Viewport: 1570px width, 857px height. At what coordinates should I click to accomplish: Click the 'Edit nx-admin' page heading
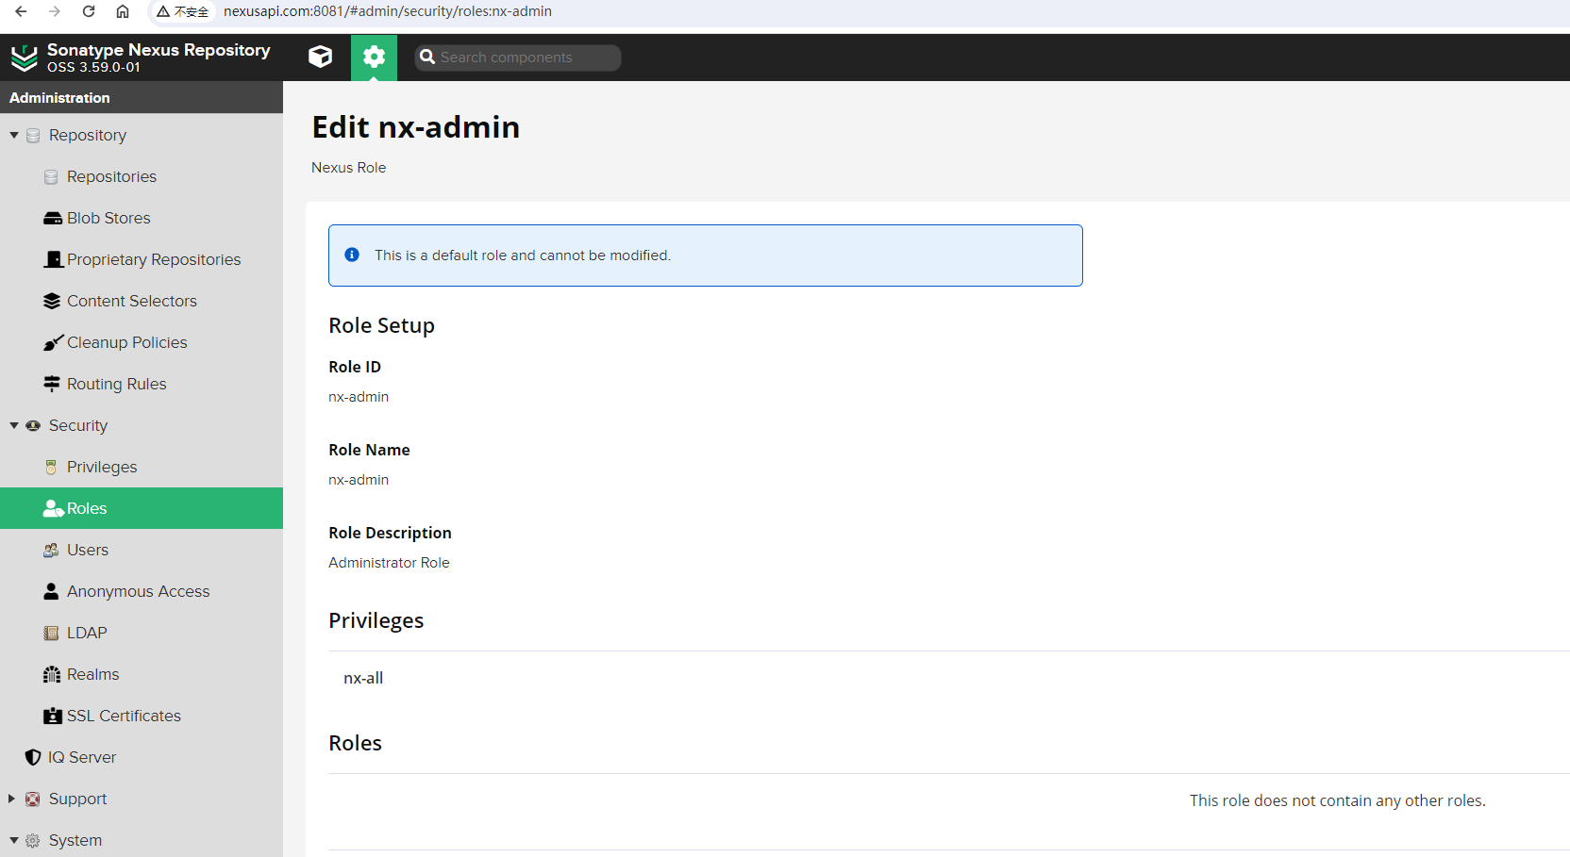click(x=415, y=127)
